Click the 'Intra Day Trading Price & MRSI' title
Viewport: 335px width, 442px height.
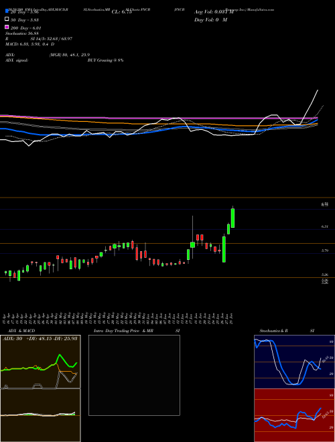[137, 331]
